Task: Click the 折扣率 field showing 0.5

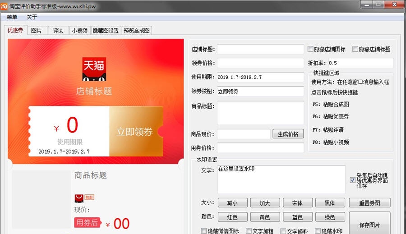Action: (x=361, y=63)
